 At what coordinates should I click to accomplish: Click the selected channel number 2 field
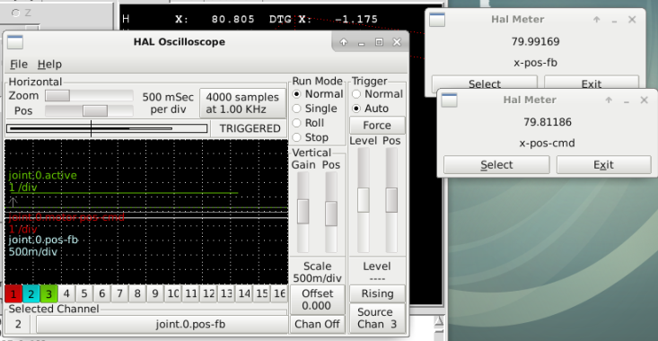click(x=18, y=324)
